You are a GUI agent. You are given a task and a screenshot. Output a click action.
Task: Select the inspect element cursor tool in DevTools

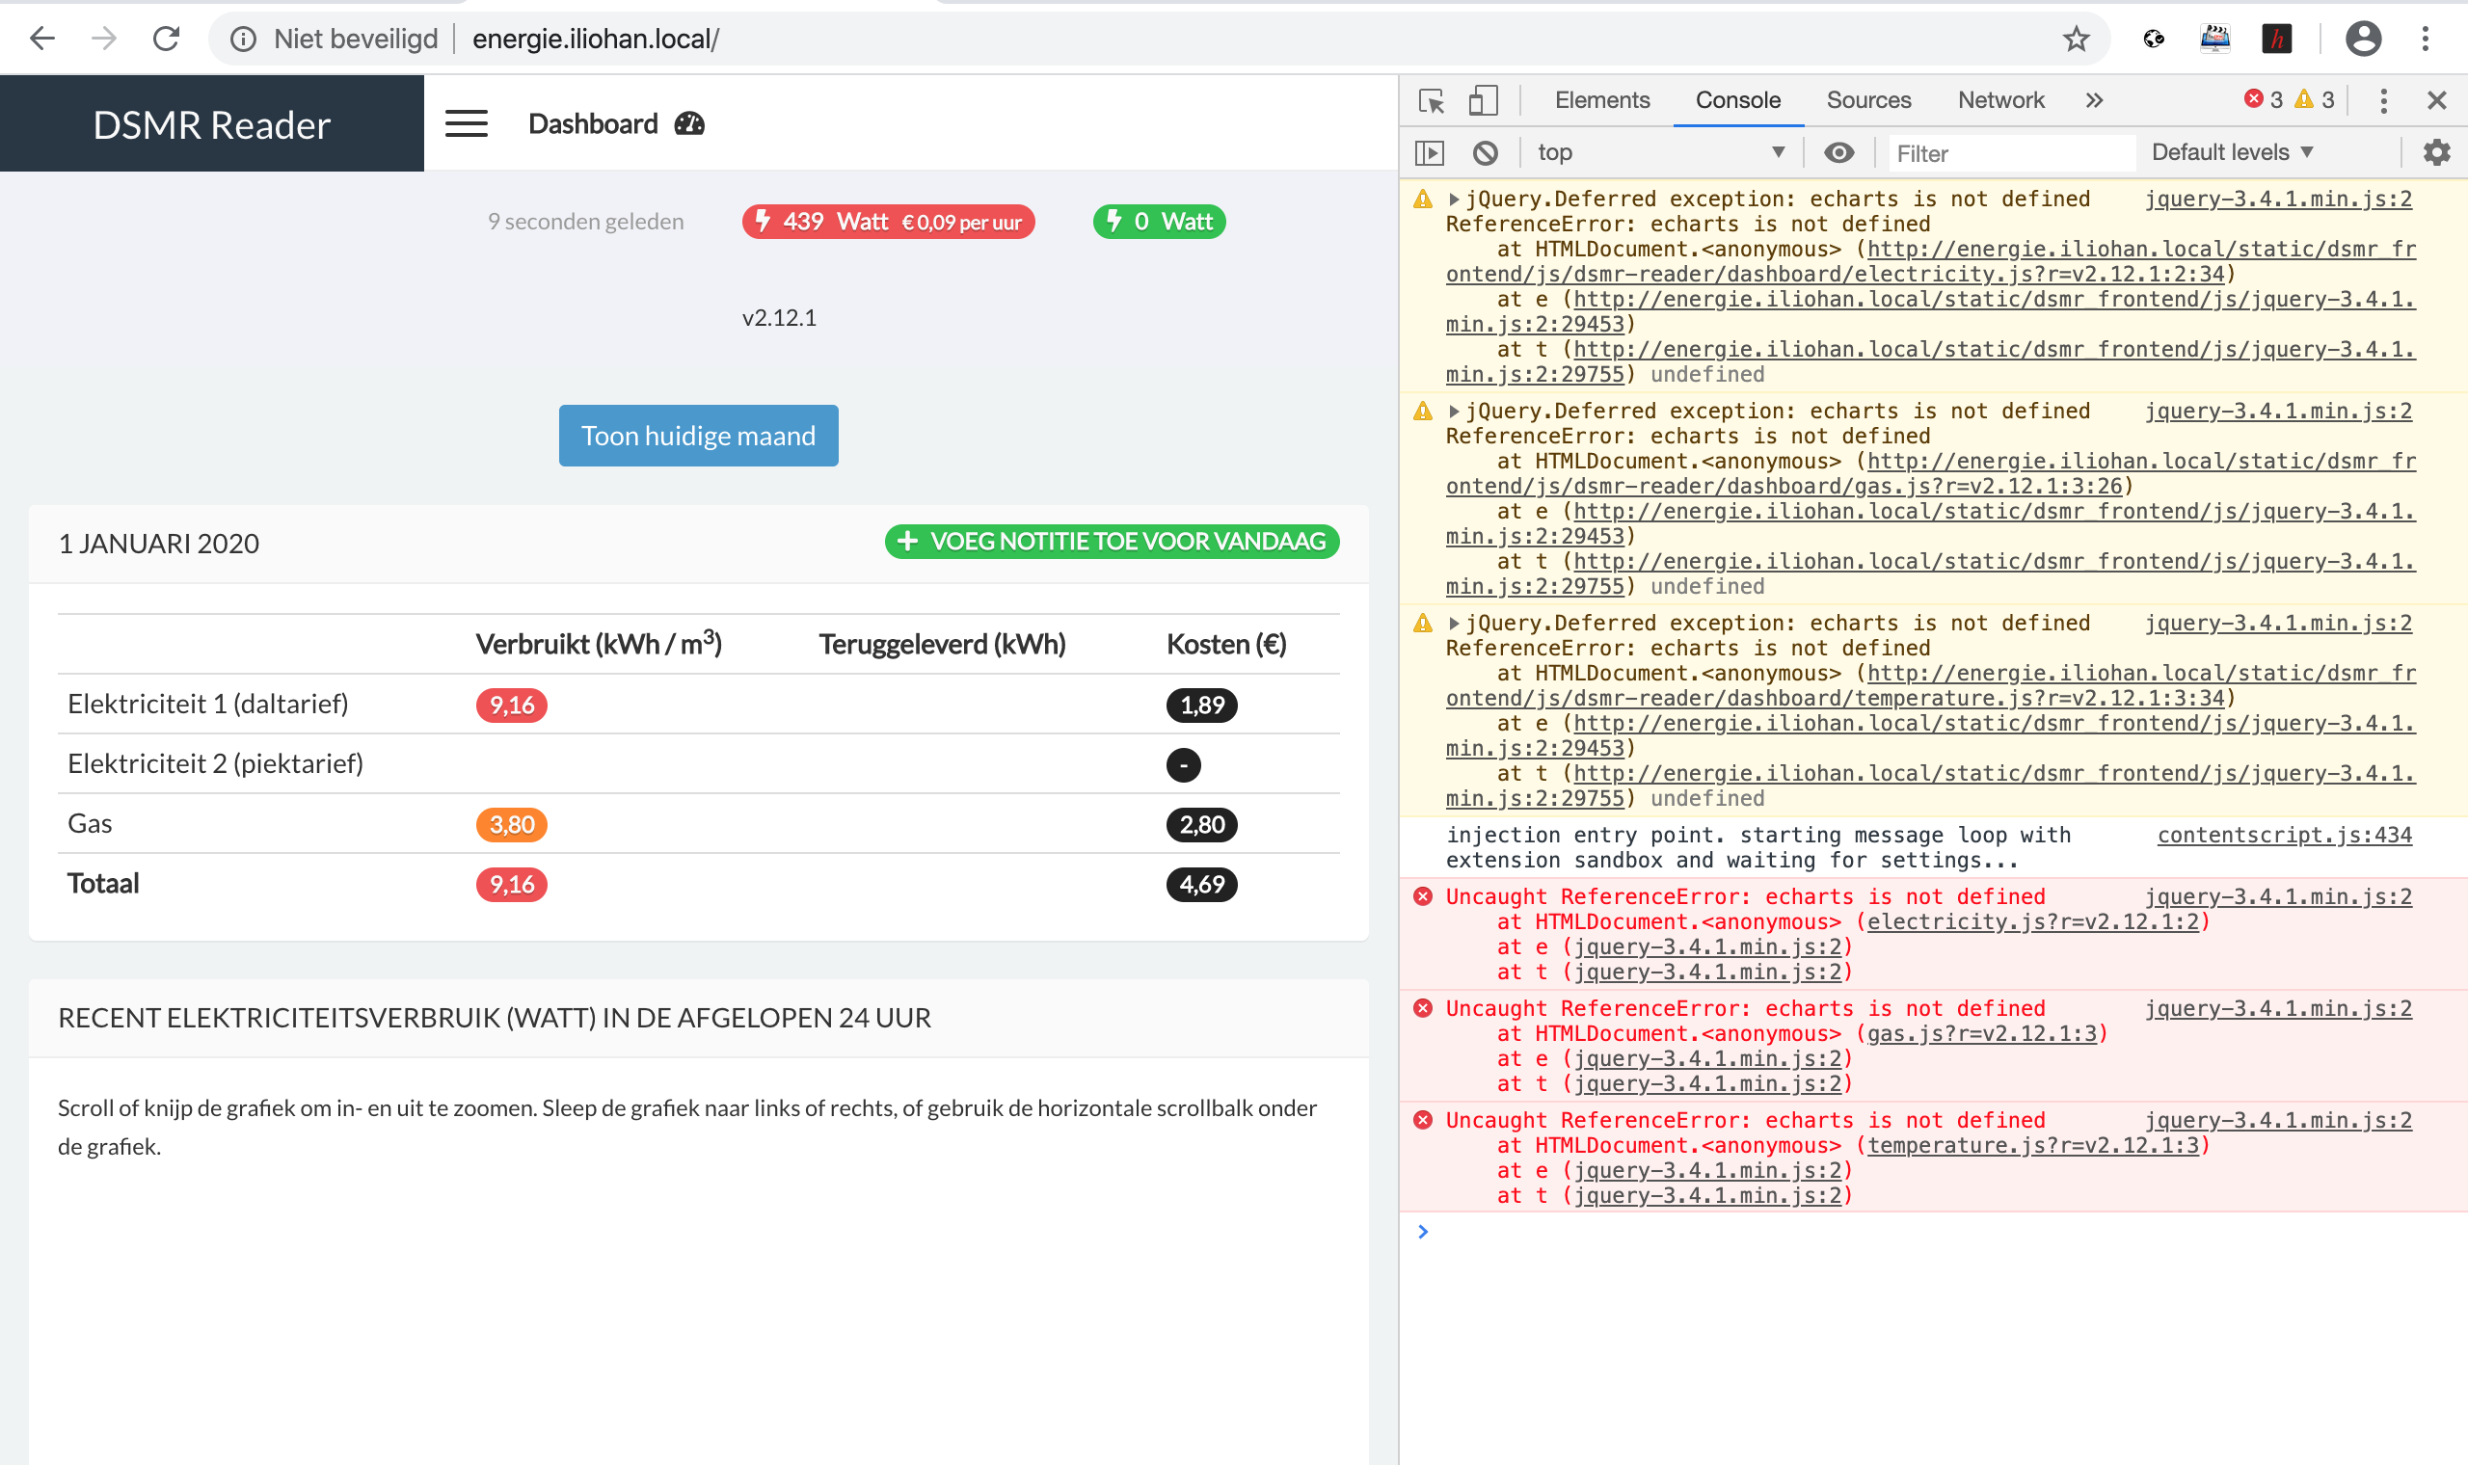1433,100
